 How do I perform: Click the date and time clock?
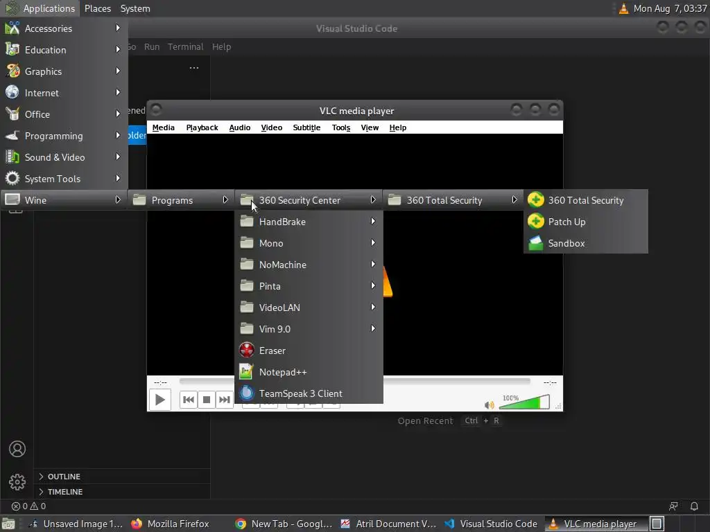tap(670, 8)
